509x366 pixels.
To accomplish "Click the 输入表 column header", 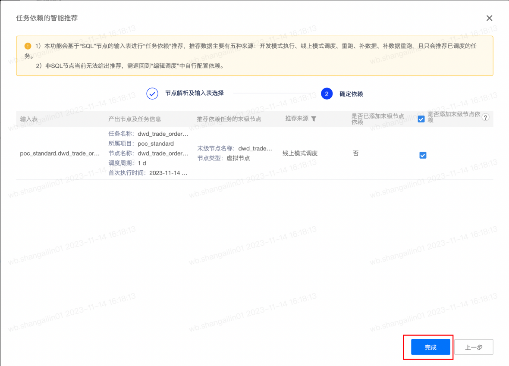I will (29, 119).
